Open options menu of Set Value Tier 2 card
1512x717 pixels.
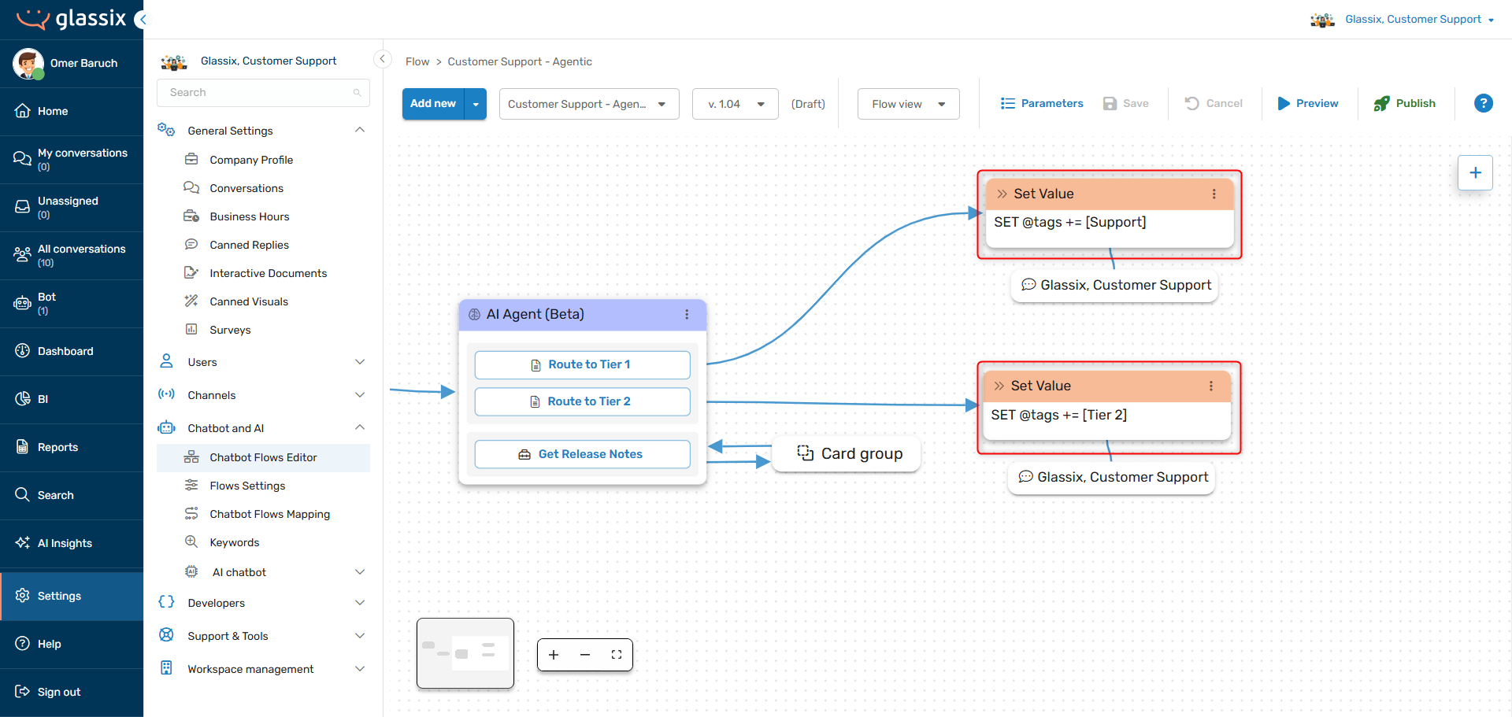[1210, 386]
